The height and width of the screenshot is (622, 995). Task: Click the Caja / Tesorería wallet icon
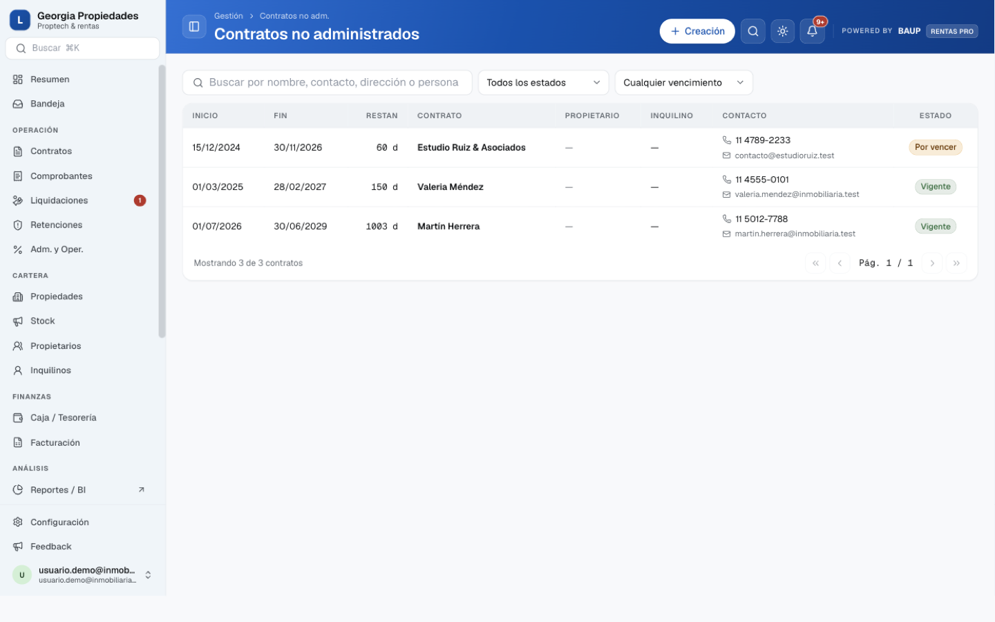(x=18, y=418)
